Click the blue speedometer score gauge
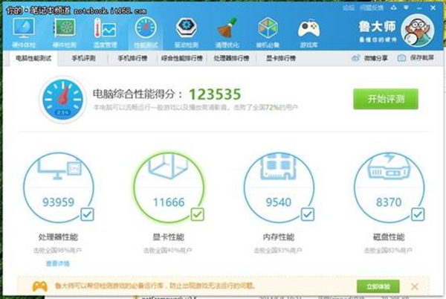446x299 pixels. tap(62, 100)
